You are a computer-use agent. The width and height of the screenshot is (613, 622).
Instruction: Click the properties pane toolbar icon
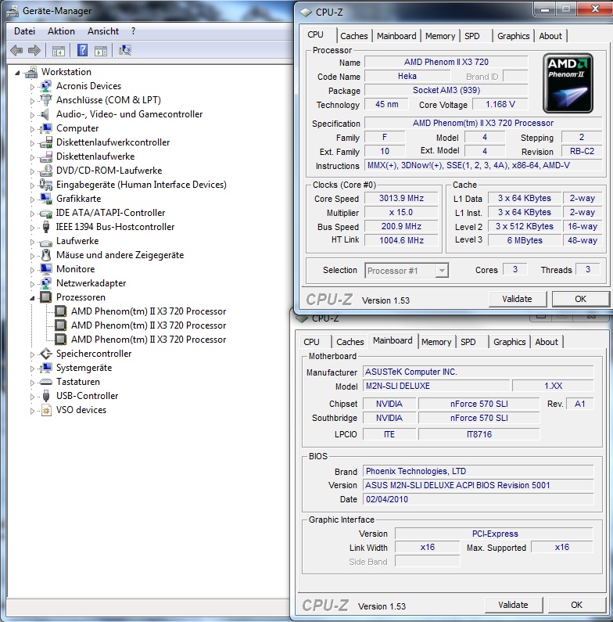coord(101,51)
